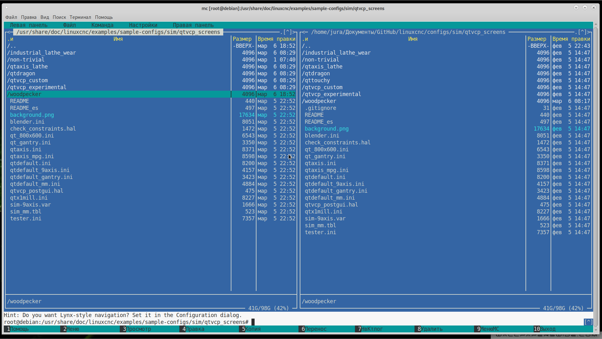602x339 pixels.
Task: Open the Настройки menu
Action: 143,25
